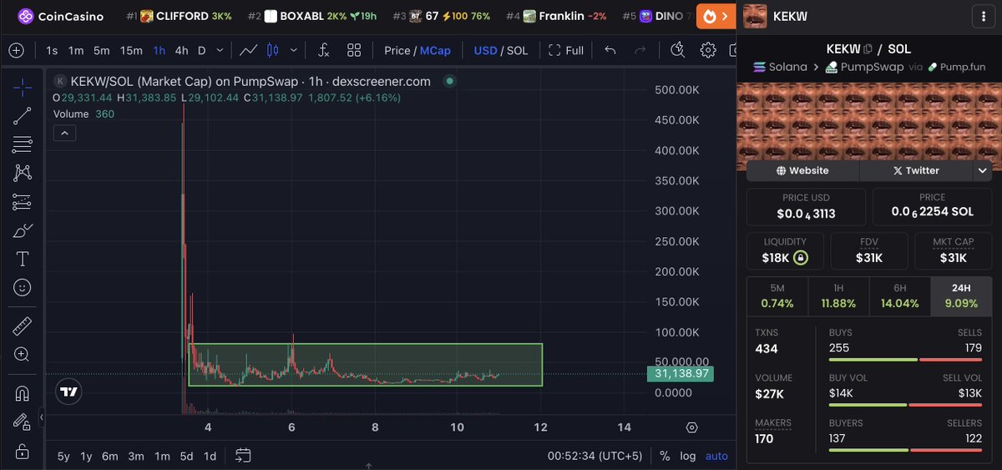Toggle lock all drawing tools

click(x=23, y=451)
